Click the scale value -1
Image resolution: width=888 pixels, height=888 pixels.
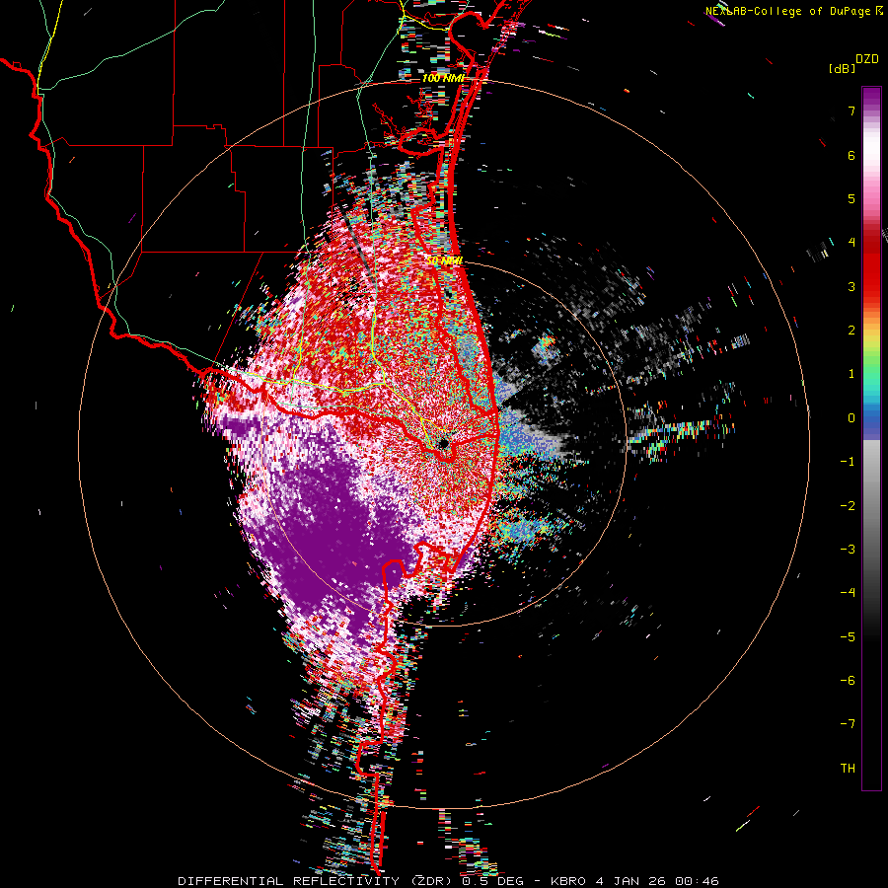pos(848,461)
